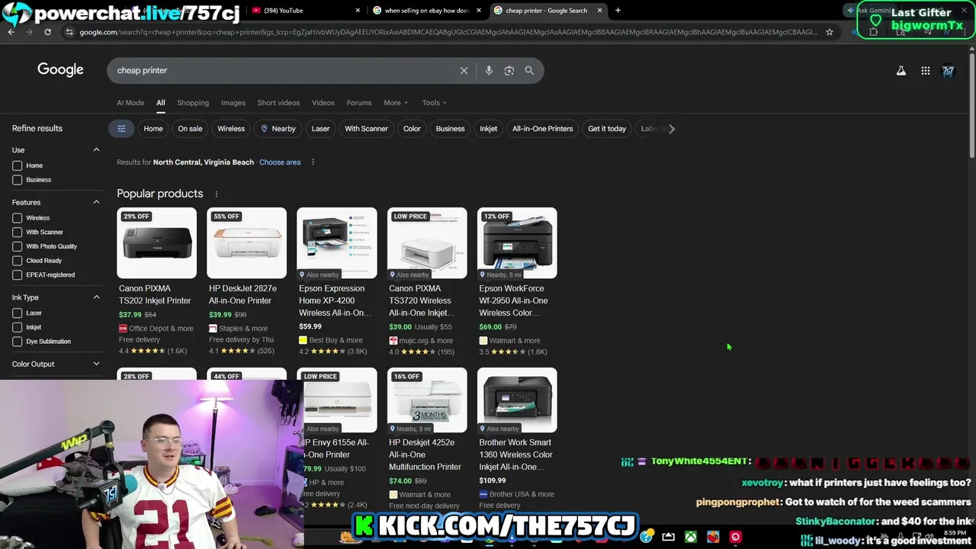Viewport: 976px width, 549px height.
Task: Clear the search box with the X icon
Action: [464, 70]
